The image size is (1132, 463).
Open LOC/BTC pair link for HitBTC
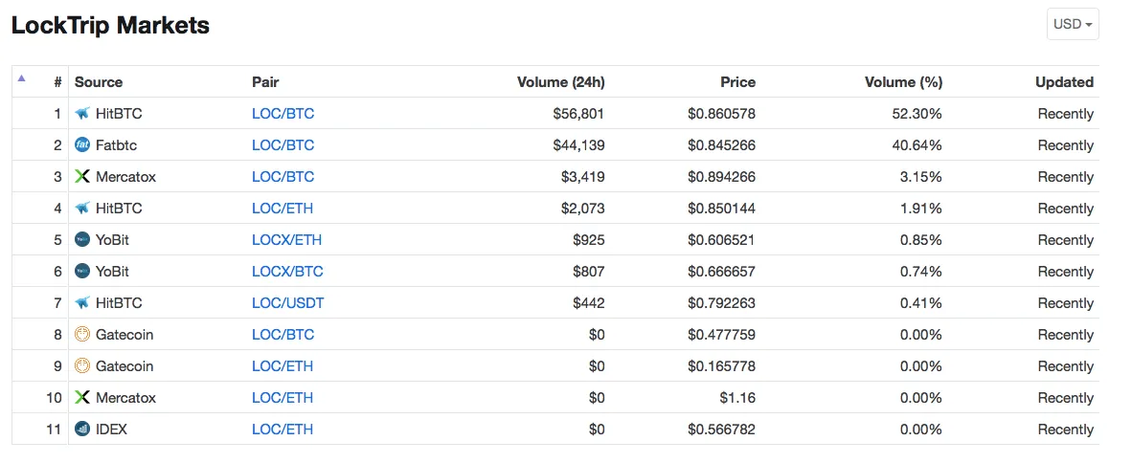[283, 114]
